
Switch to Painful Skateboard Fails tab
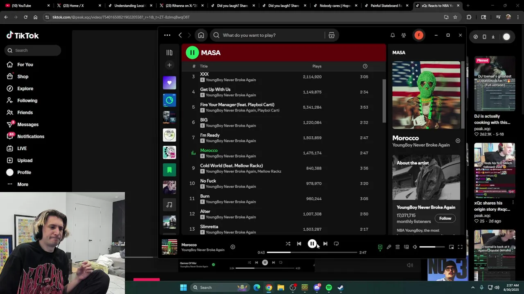tap(385, 6)
